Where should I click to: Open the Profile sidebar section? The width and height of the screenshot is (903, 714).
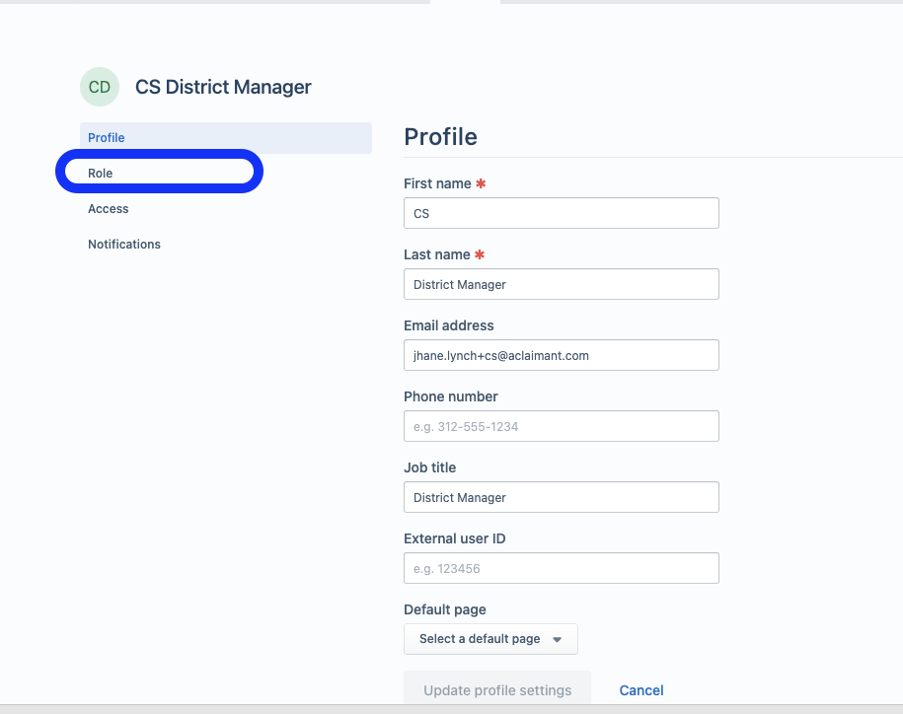tap(226, 137)
